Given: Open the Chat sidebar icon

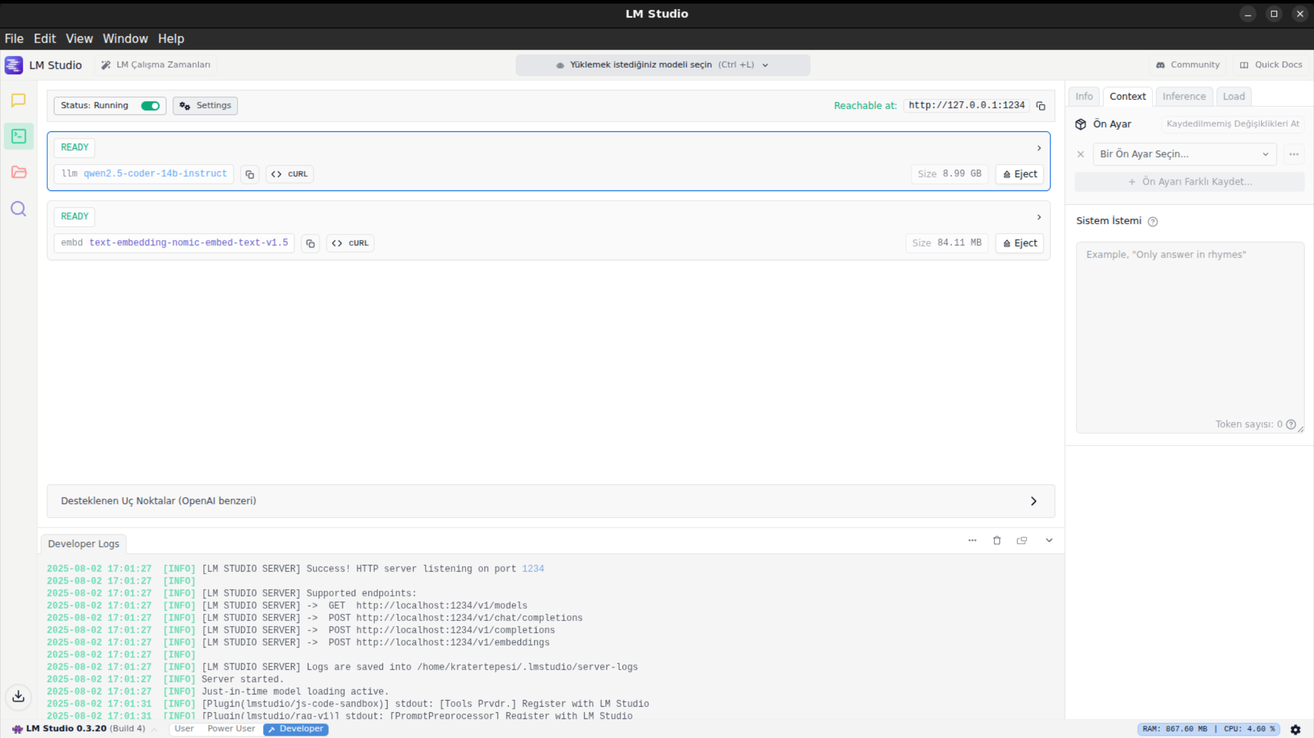Looking at the screenshot, I should click(18, 100).
